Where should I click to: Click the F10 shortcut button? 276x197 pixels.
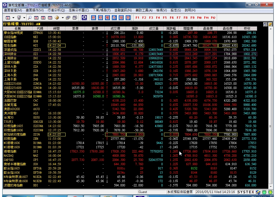click(x=199, y=18)
